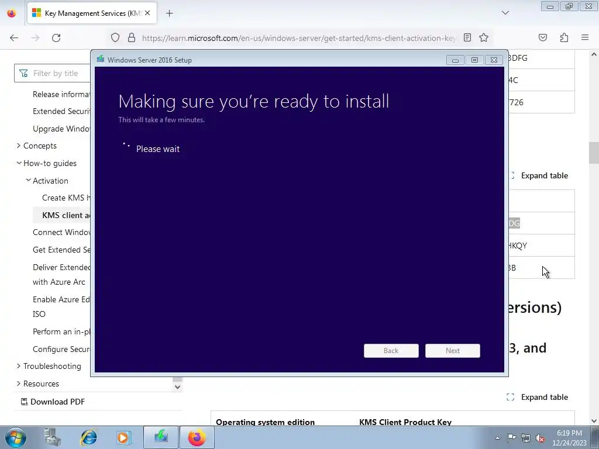Image resolution: width=599 pixels, height=449 pixels.
Task: Expand the Resources section
Action: click(x=19, y=384)
